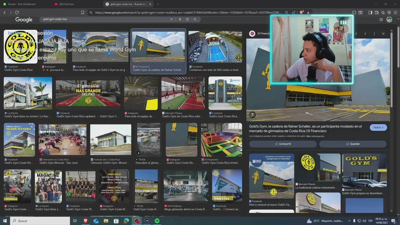The width and height of the screenshot is (400, 225).
Task: Open the notification center icon
Action: (393, 221)
